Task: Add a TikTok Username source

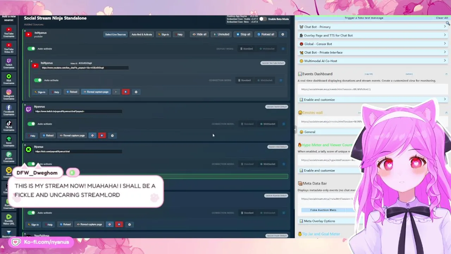Action: (x=9, y=126)
